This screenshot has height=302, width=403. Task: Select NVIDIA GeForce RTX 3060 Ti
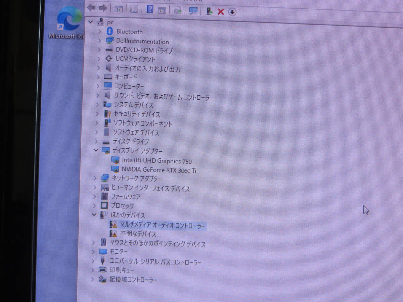(159, 170)
